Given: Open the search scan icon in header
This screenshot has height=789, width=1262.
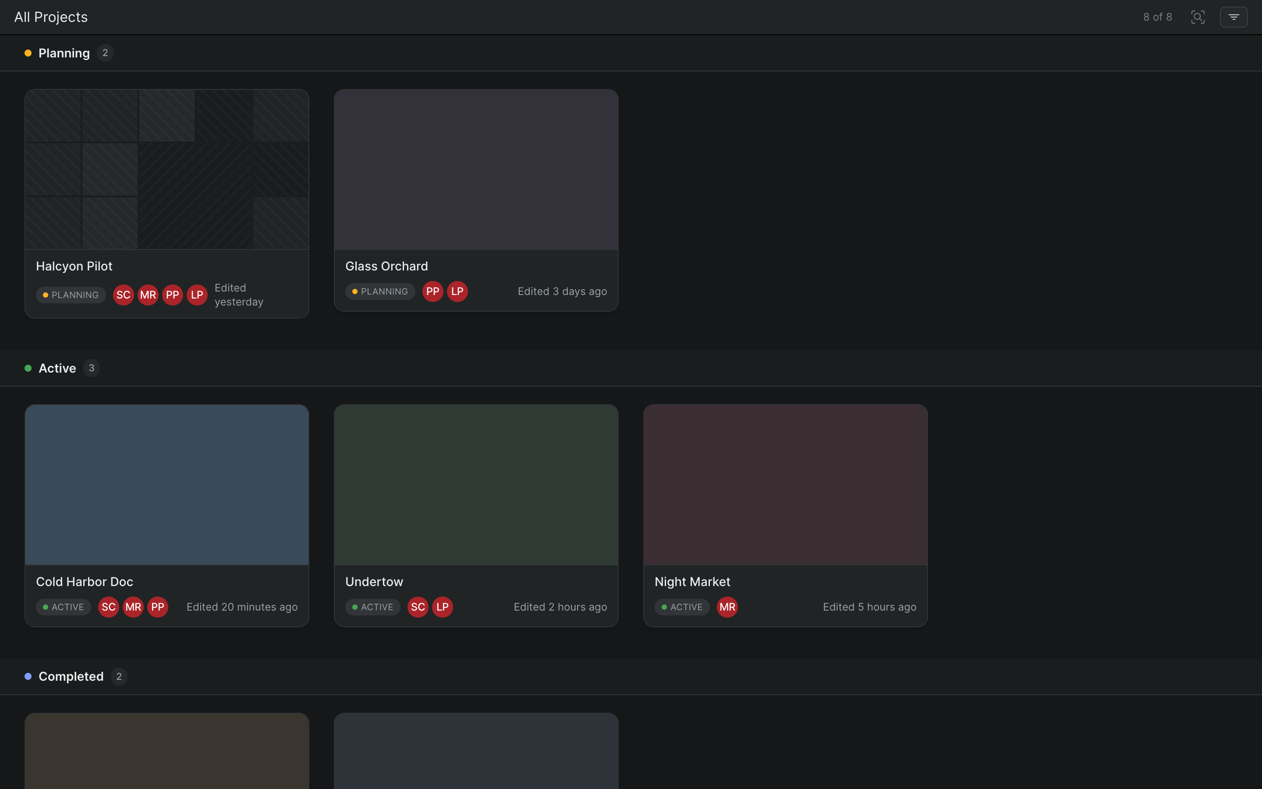Looking at the screenshot, I should click(x=1198, y=17).
